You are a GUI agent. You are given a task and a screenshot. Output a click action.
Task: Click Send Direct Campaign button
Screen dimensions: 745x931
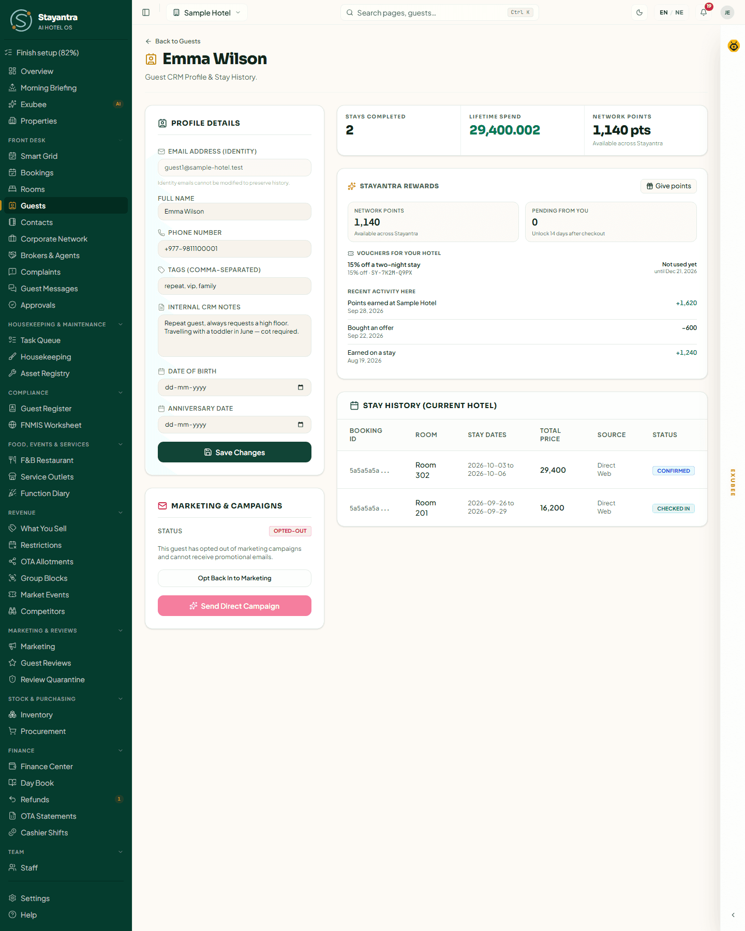click(234, 606)
